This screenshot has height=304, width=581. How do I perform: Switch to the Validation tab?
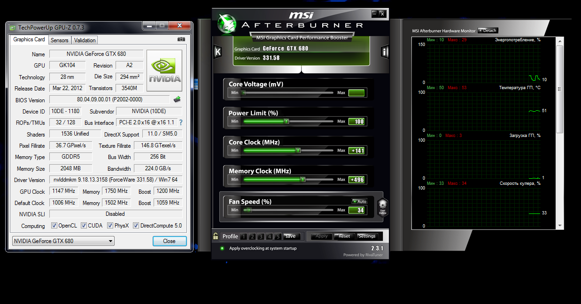click(85, 40)
